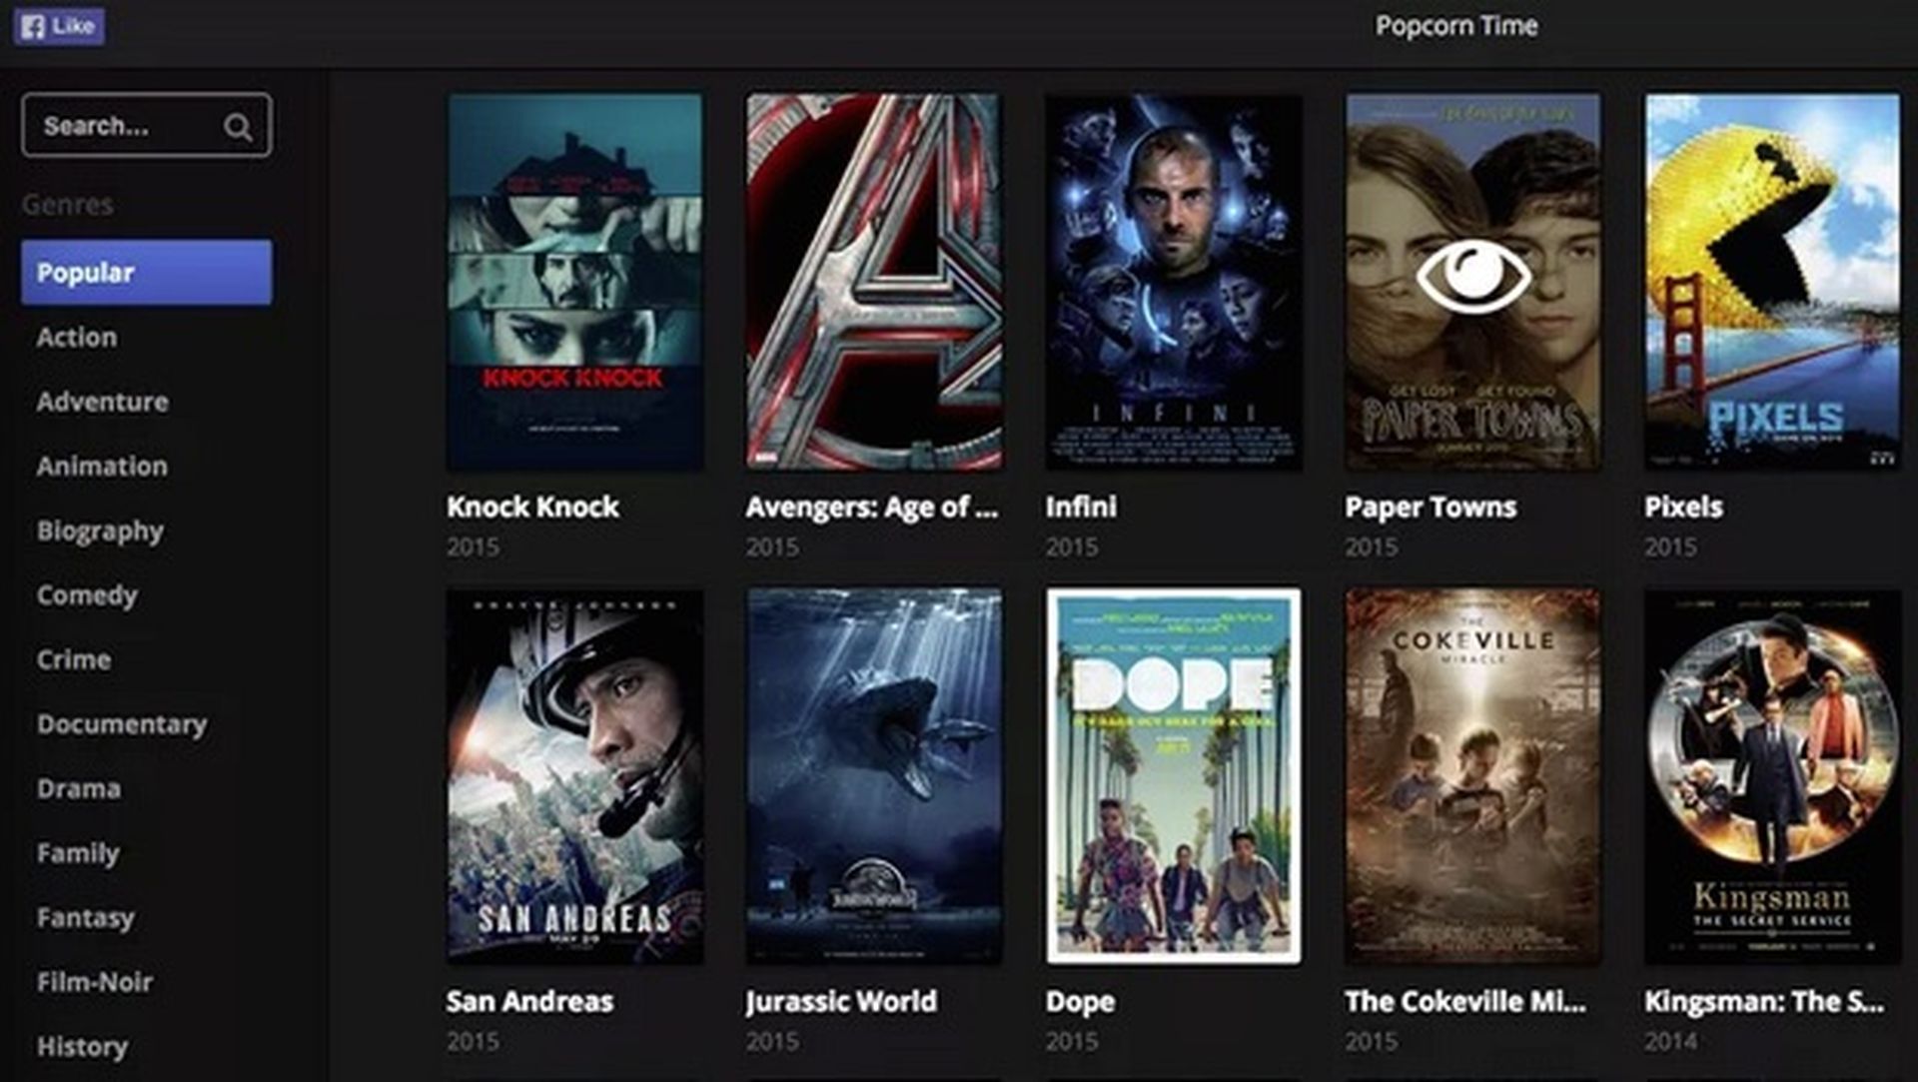The width and height of the screenshot is (1918, 1082).
Task: Browse the Adventure category
Action: [101, 402]
